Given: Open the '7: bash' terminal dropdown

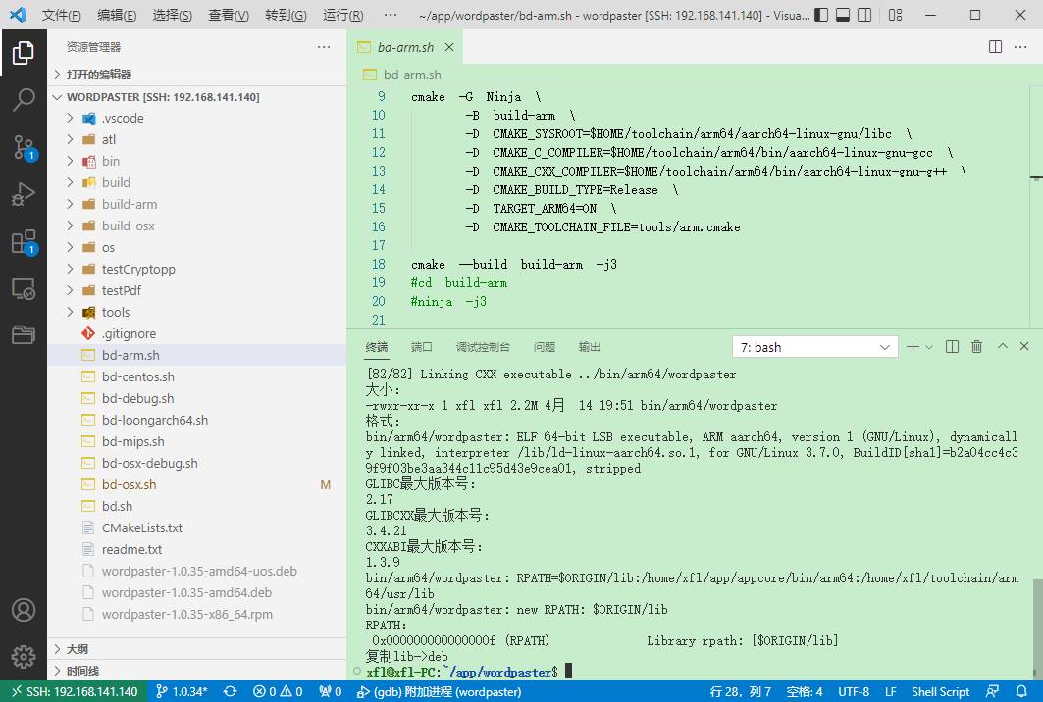Looking at the screenshot, I should [x=814, y=347].
